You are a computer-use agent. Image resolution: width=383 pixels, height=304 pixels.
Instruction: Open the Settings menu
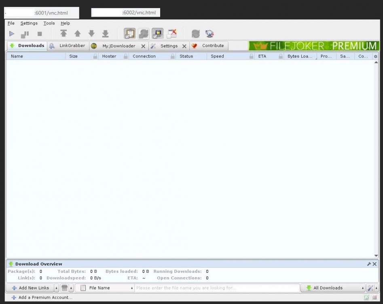tap(29, 23)
